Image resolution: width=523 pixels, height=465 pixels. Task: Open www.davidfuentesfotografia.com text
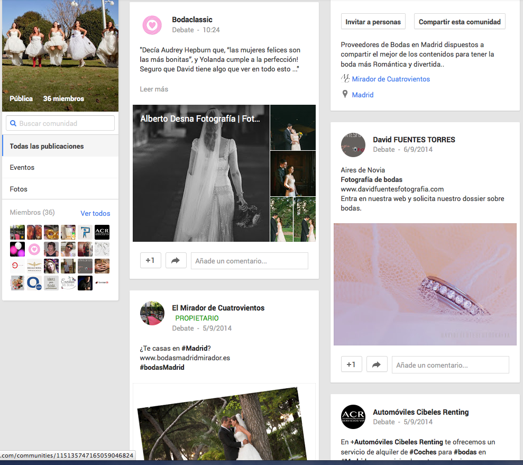point(392,189)
